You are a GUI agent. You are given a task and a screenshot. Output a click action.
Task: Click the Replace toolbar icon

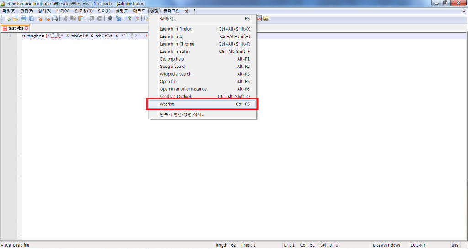tap(118, 18)
